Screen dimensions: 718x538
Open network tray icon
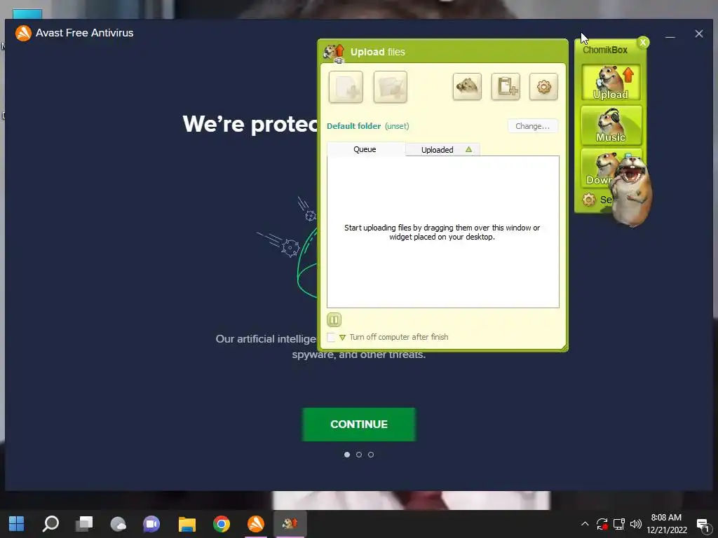tap(619, 524)
